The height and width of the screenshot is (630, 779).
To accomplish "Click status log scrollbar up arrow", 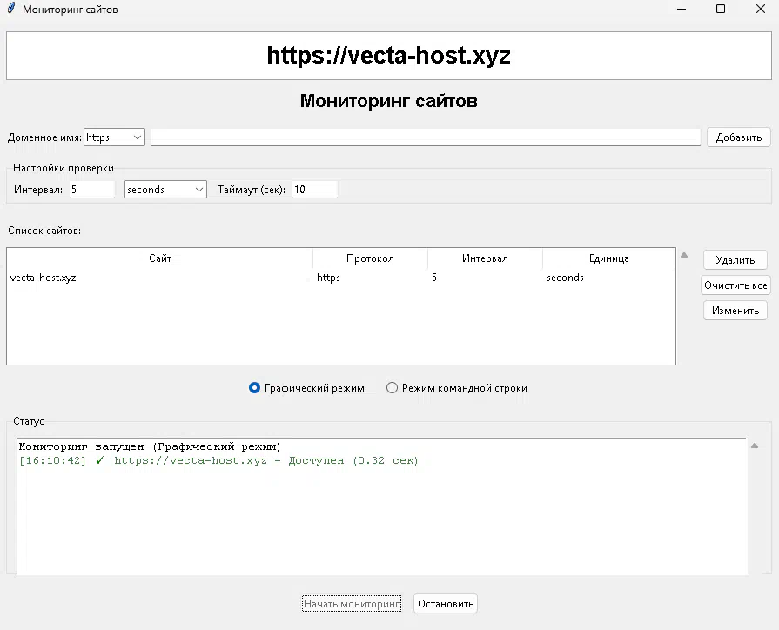I will point(755,446).
